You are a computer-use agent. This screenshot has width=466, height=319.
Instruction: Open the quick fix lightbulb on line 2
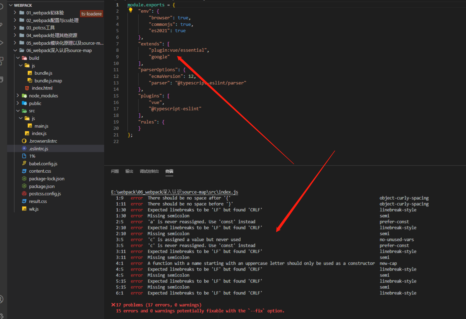point(130,10)
